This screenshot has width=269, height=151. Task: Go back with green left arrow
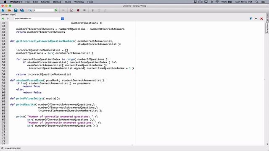(x=3, y=18)
